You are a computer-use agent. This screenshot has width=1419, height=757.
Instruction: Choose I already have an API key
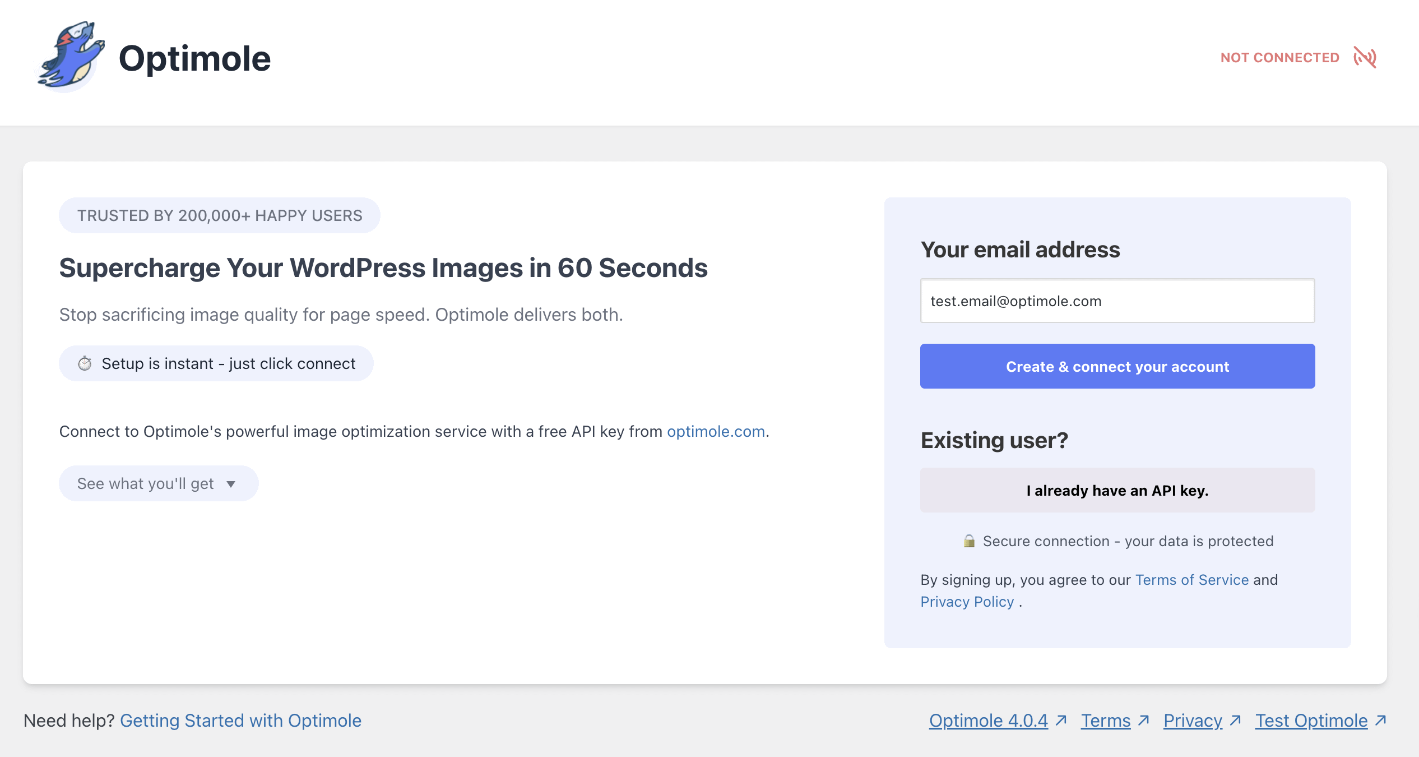(1117, 490)
